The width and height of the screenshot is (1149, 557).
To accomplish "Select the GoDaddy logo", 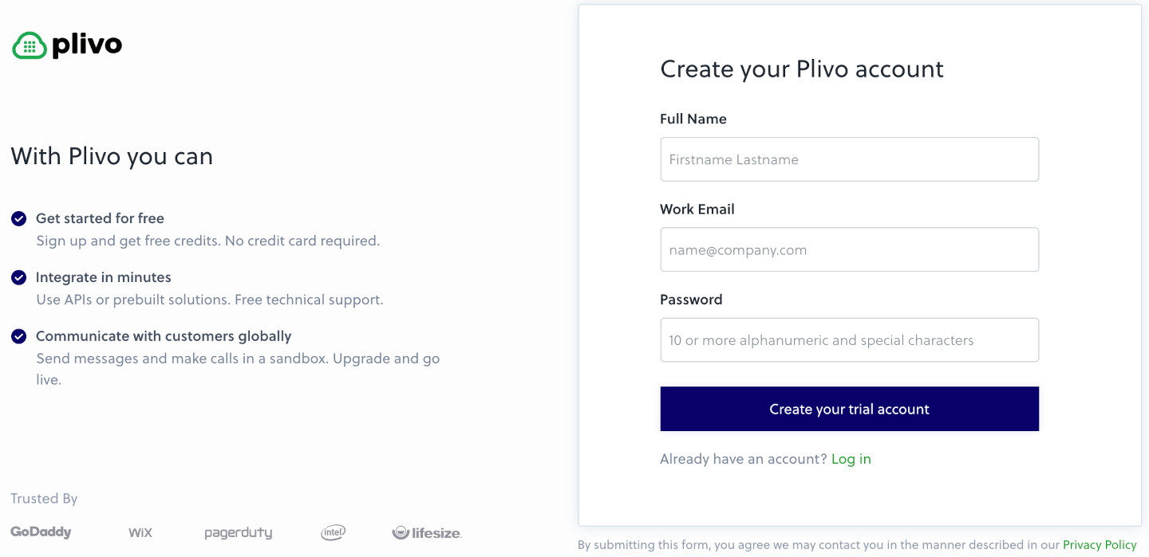I will [x=42, y=532].
